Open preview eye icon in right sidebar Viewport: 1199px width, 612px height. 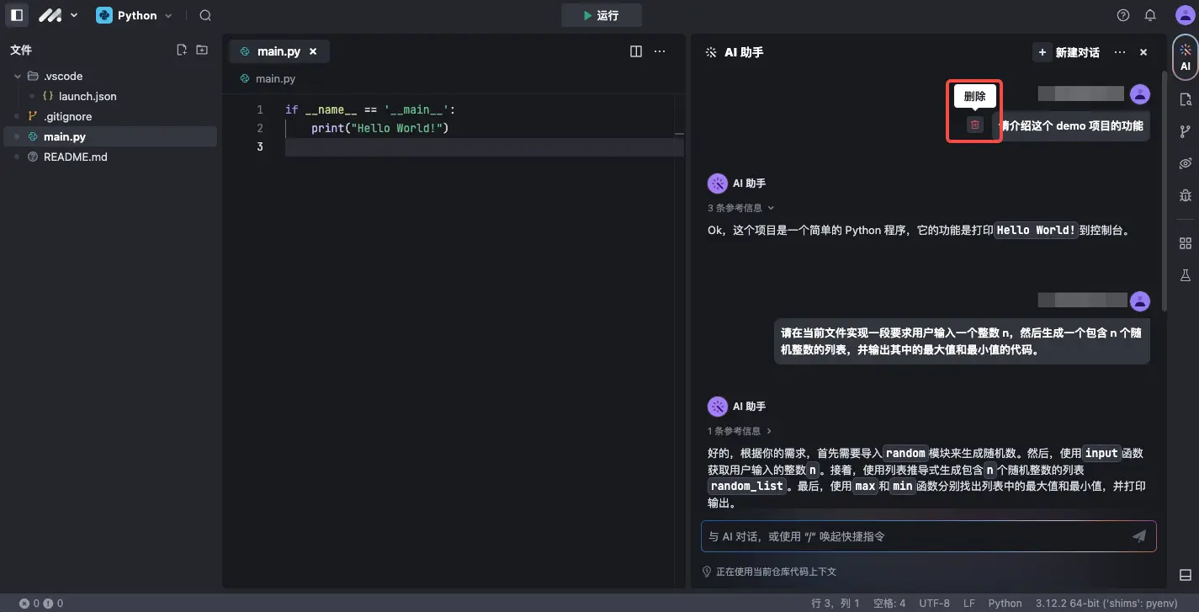[x=1186, y=163]
